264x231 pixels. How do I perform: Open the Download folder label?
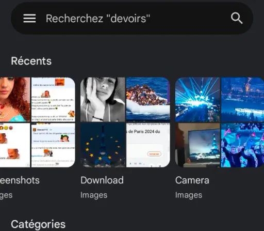[102, 180]
